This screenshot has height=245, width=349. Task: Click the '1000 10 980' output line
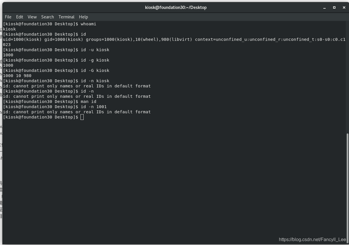point(17,76)
